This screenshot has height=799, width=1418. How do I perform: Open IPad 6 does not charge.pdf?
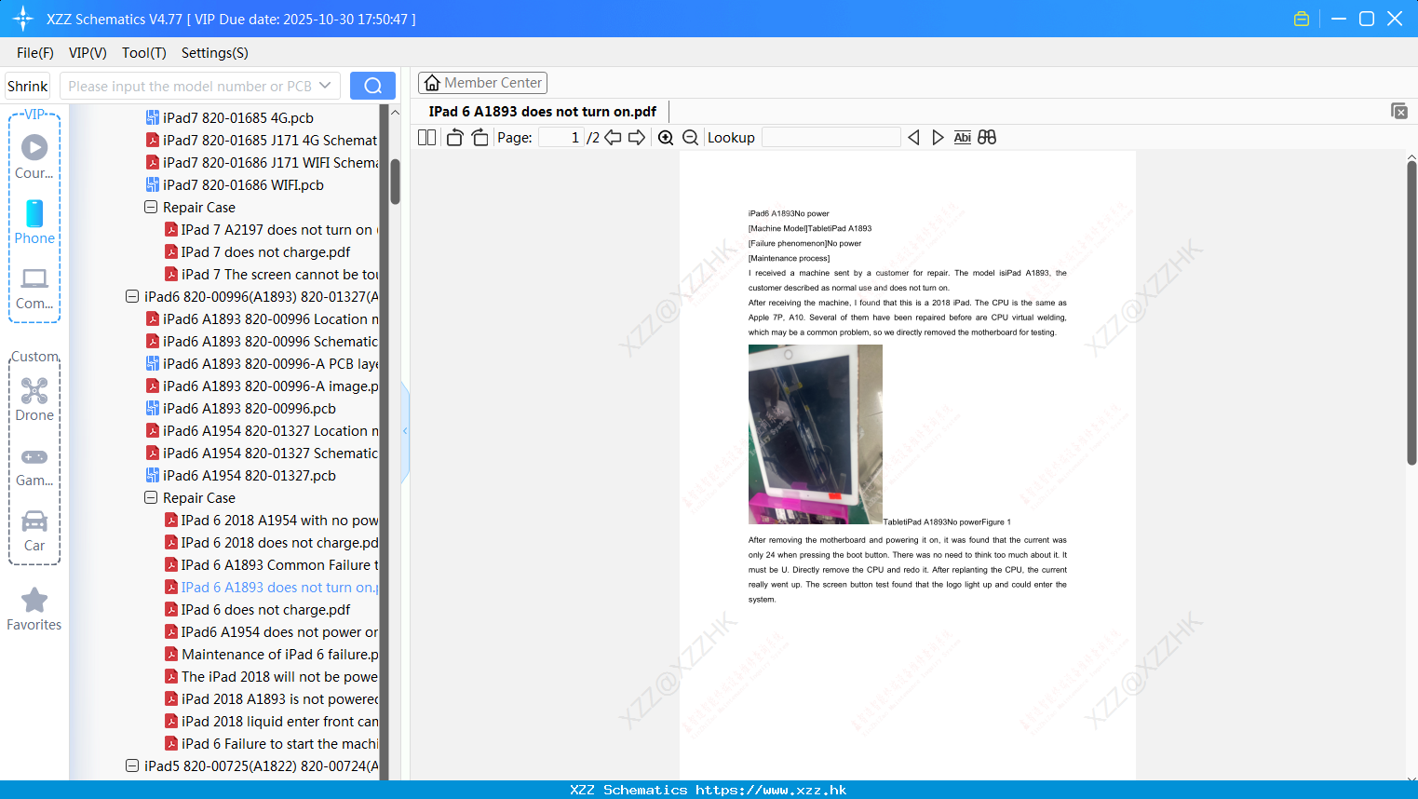click(258, 610)
